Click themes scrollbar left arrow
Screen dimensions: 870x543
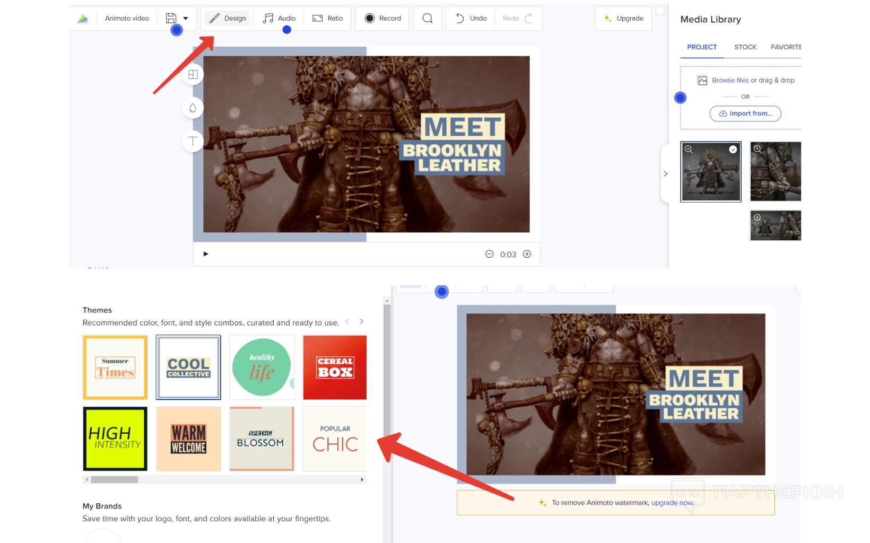pos(86,480)
